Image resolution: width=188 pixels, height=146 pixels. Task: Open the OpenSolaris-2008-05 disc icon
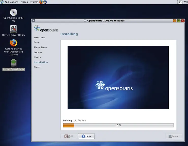pos(13,12)
